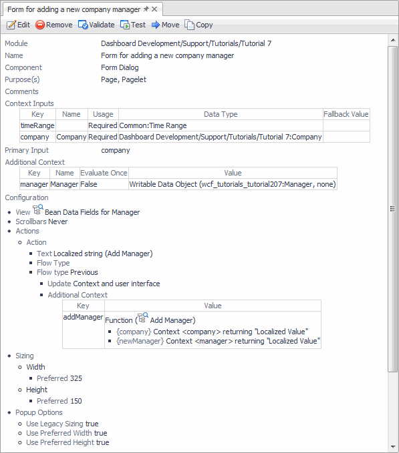Click the Remove button label
The height and width of the screenshot is (453, 399).
coord(59,25)
